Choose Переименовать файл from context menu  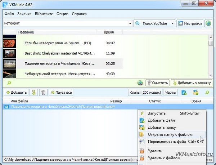point(172,142)
